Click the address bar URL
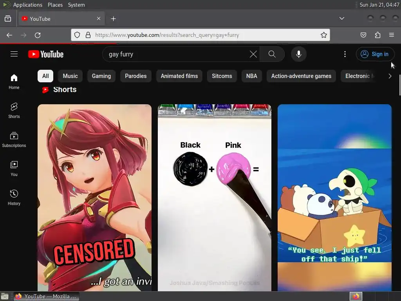This screenshot has width=401, height=301. 167,35
